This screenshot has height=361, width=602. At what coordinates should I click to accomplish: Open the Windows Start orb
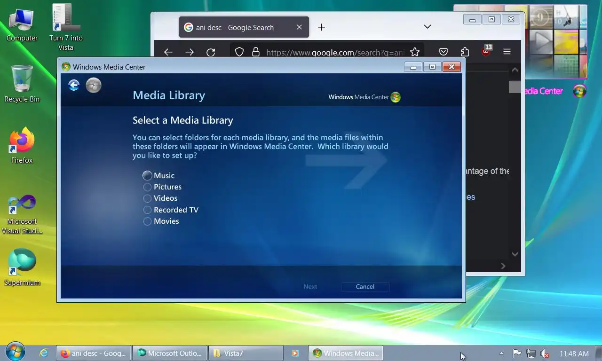16,352
